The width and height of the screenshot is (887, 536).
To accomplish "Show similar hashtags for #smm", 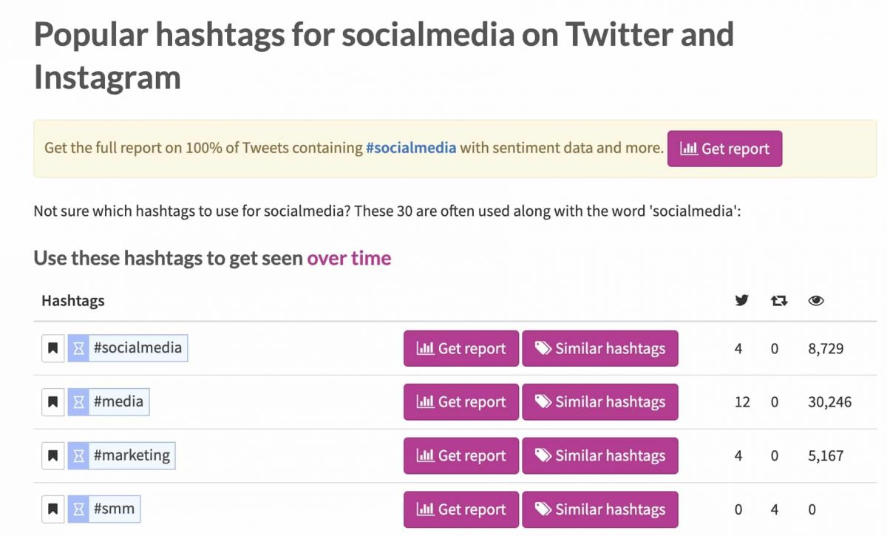I will pyautogui.click(x=599, y=509).
